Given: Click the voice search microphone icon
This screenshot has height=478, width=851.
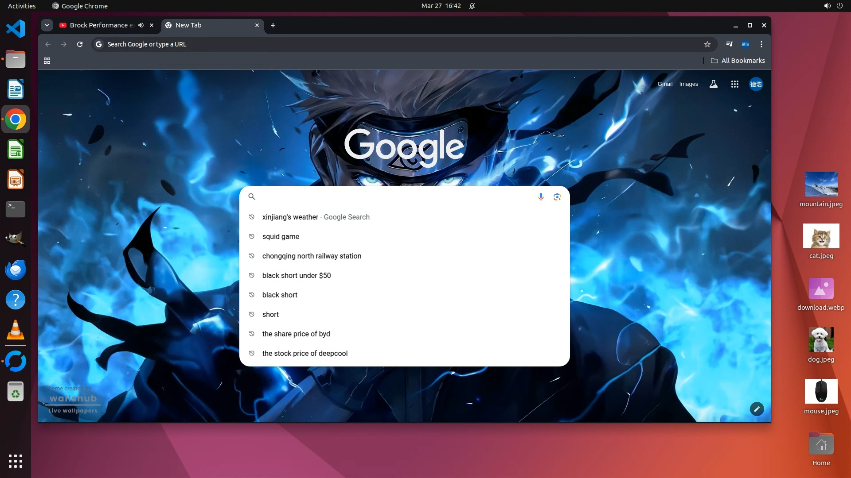Looking at the screenshot, I should click(541, 197).
